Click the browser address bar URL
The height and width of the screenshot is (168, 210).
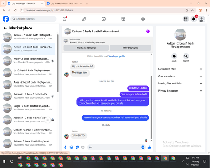click(x=49, y=10)
